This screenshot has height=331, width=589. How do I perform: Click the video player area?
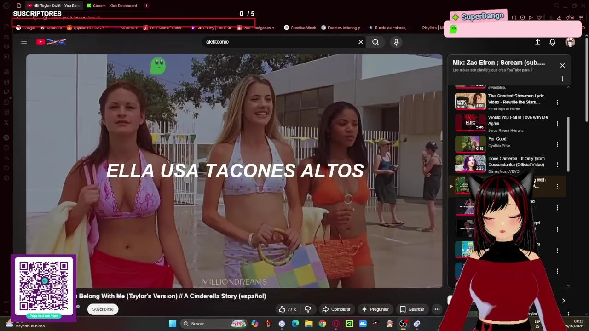click(234, 171)
